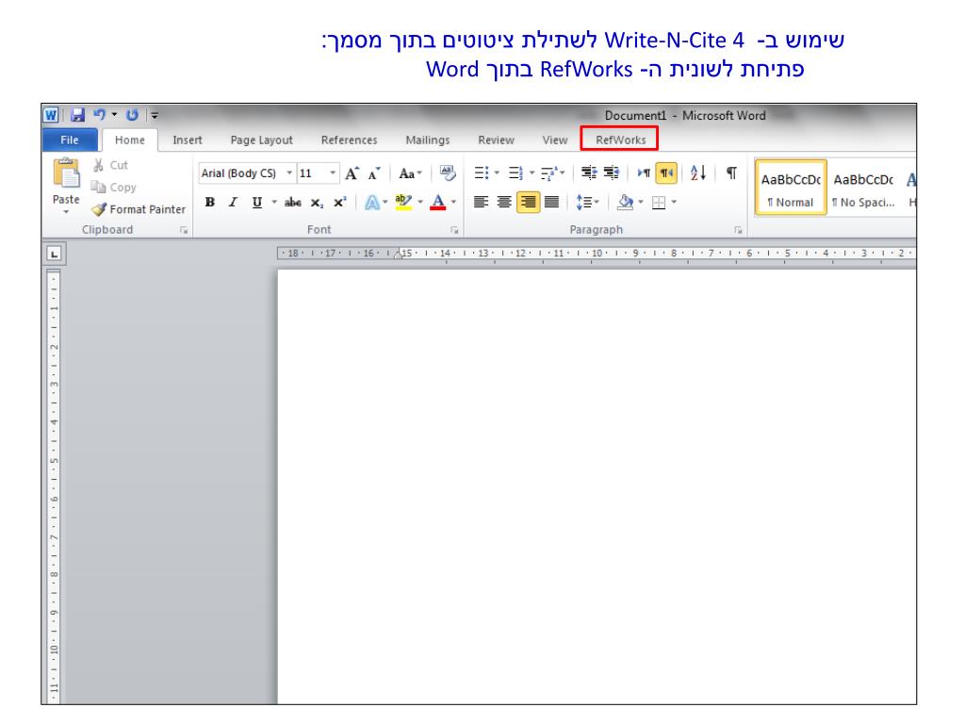Open the Font dialog launcher
This screenshot has height=724, width=965.
[x=454, y=230]
